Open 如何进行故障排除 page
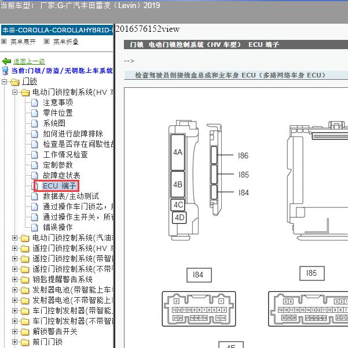This screenshot has width=348, height=348. tap(73, 134)
